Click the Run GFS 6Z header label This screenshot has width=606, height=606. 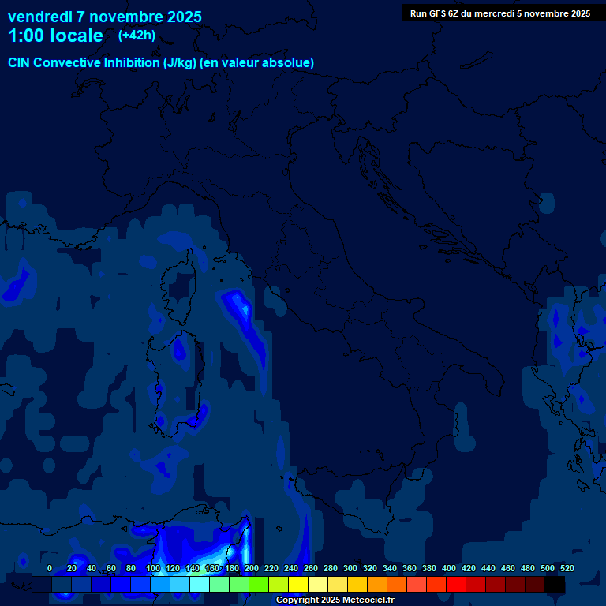499,13
